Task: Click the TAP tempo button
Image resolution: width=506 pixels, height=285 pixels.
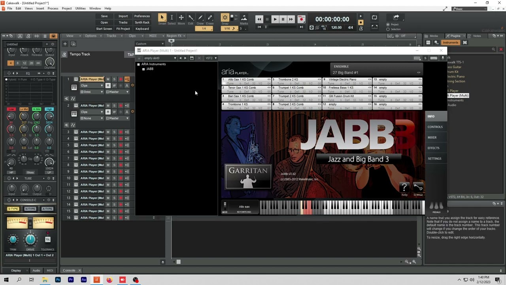Action: point(131,55)
